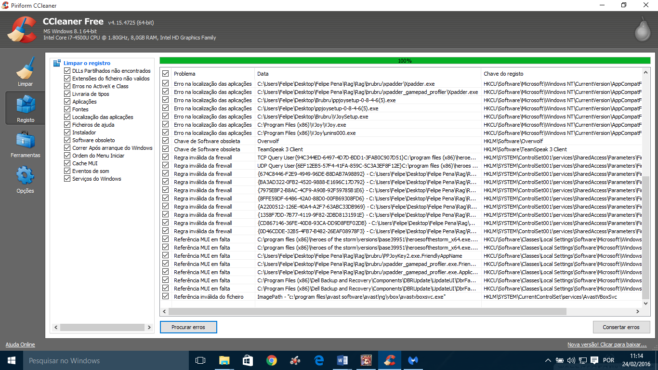The height and width of the screenshot is (370, 658).
Task: Toggle Cache MUI checkbox
Action: pyautogui.click(x=67, y=163)
